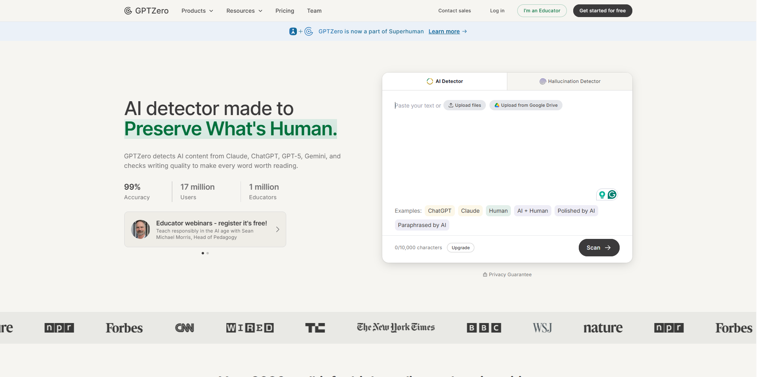Click the GPTZero logo icon in header
This screenshot has height=377, width=757.
coord(128,11)
